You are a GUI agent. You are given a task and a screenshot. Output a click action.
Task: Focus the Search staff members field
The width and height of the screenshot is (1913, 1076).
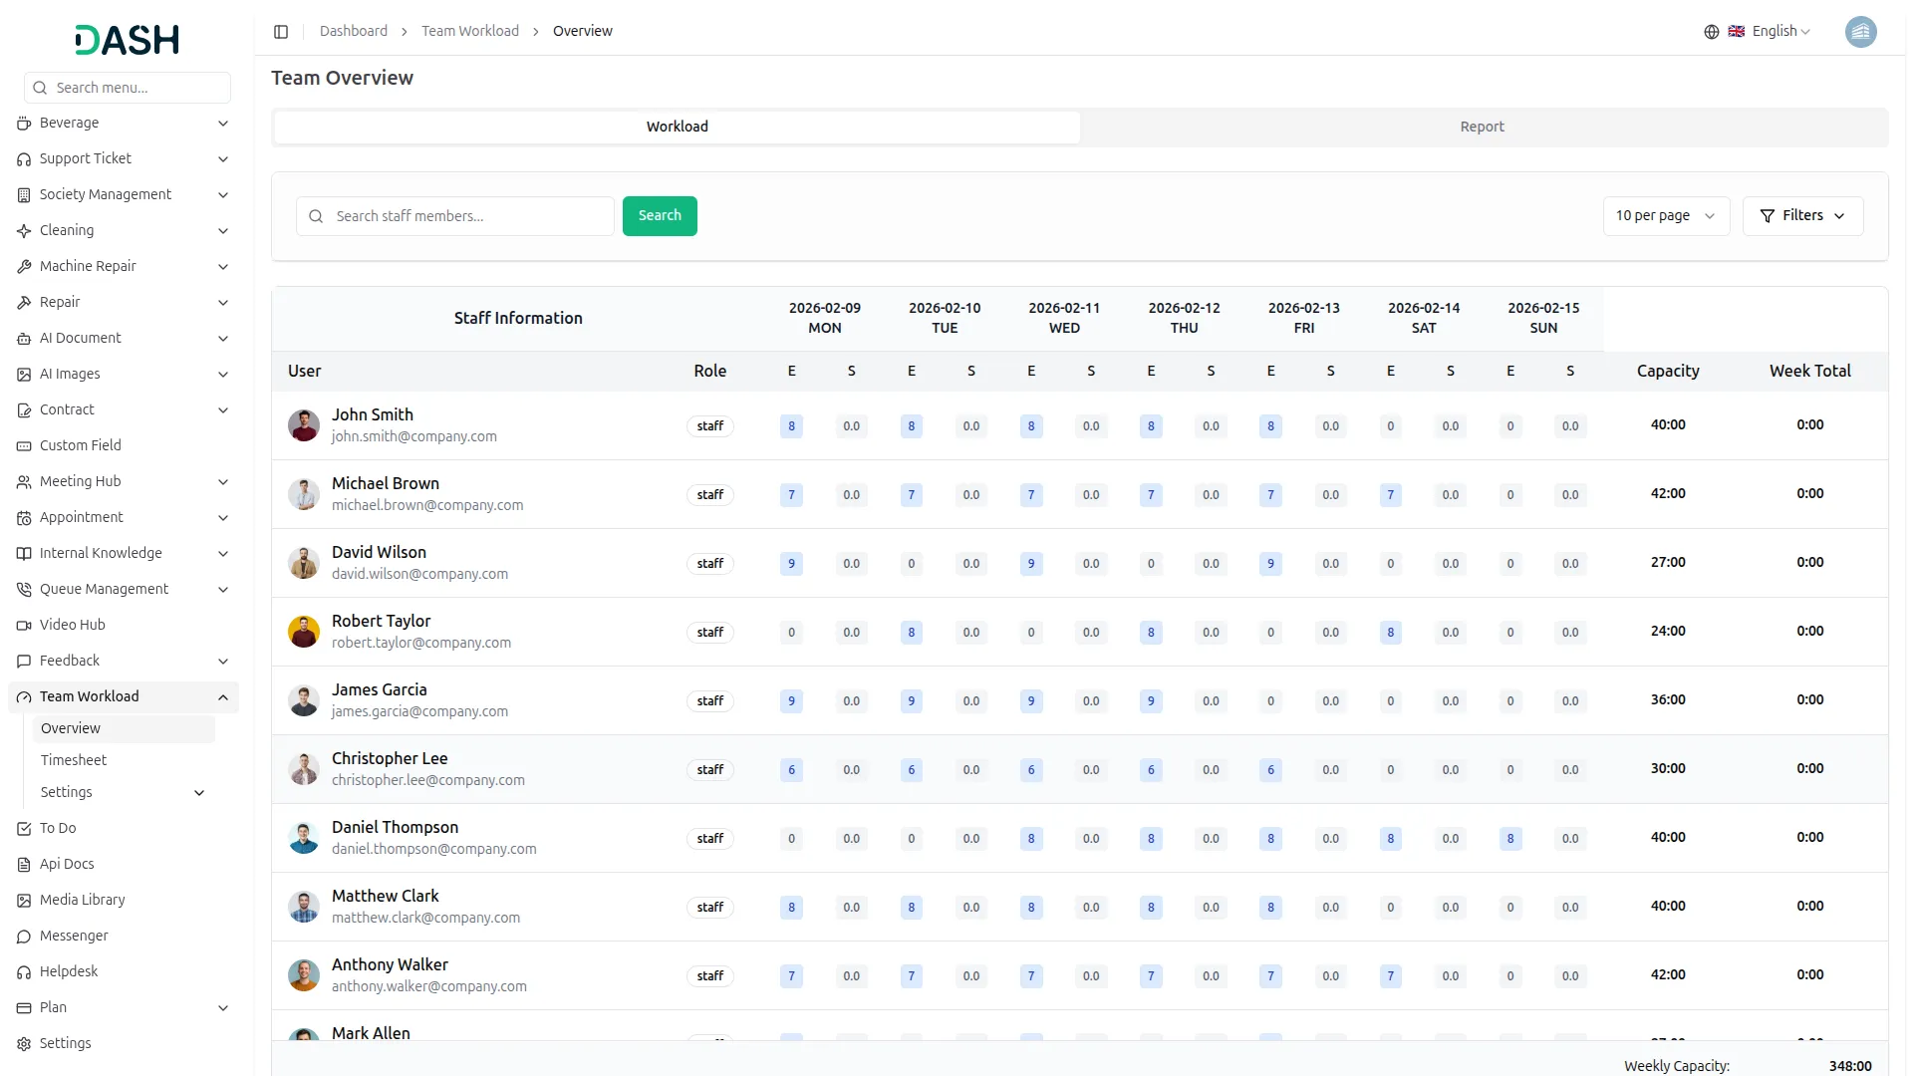pos(455,216)
